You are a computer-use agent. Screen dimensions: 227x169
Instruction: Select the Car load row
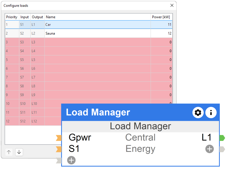click(97, 25)
